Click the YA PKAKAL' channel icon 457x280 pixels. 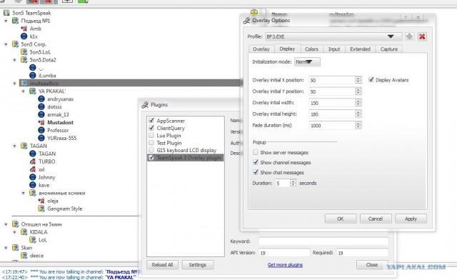(33, 91)
